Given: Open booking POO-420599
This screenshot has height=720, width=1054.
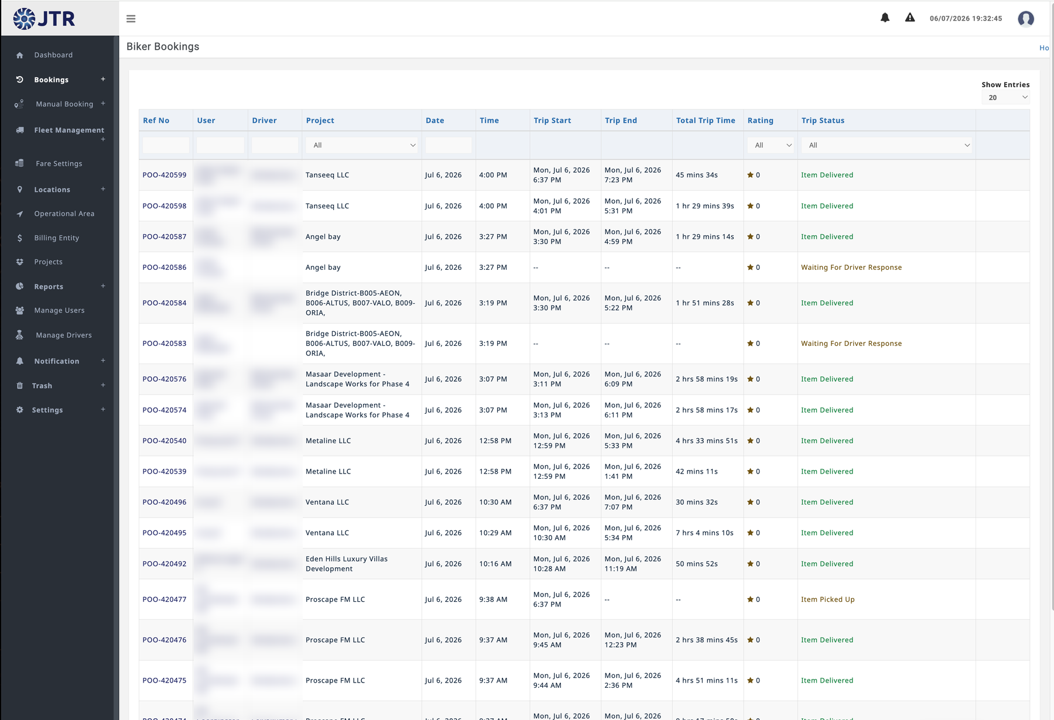Looking at the screenshot, I should (165, 175).
